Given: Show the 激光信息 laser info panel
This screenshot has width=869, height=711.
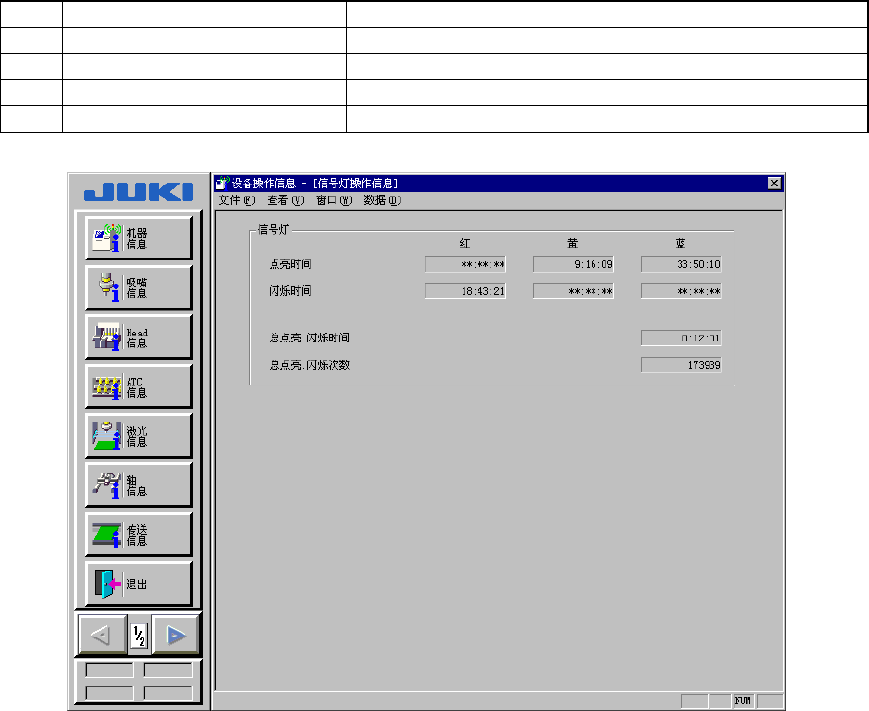Looking at the screenshot, I should click(139, 435).
